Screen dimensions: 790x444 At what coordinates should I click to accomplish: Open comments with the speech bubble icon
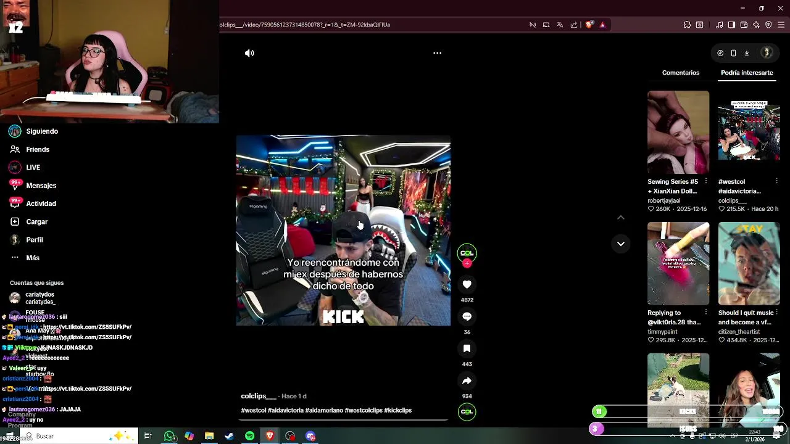467,316
